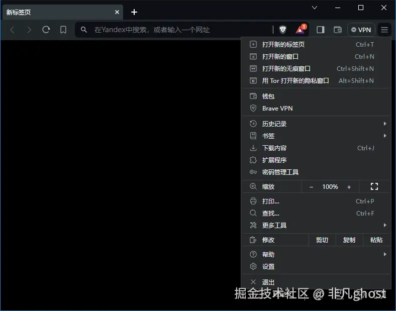Viewport: 396px width, 311px height.
Task: Open Brave Rewards triangle icon with badge
Action: [x=301, y=29]
